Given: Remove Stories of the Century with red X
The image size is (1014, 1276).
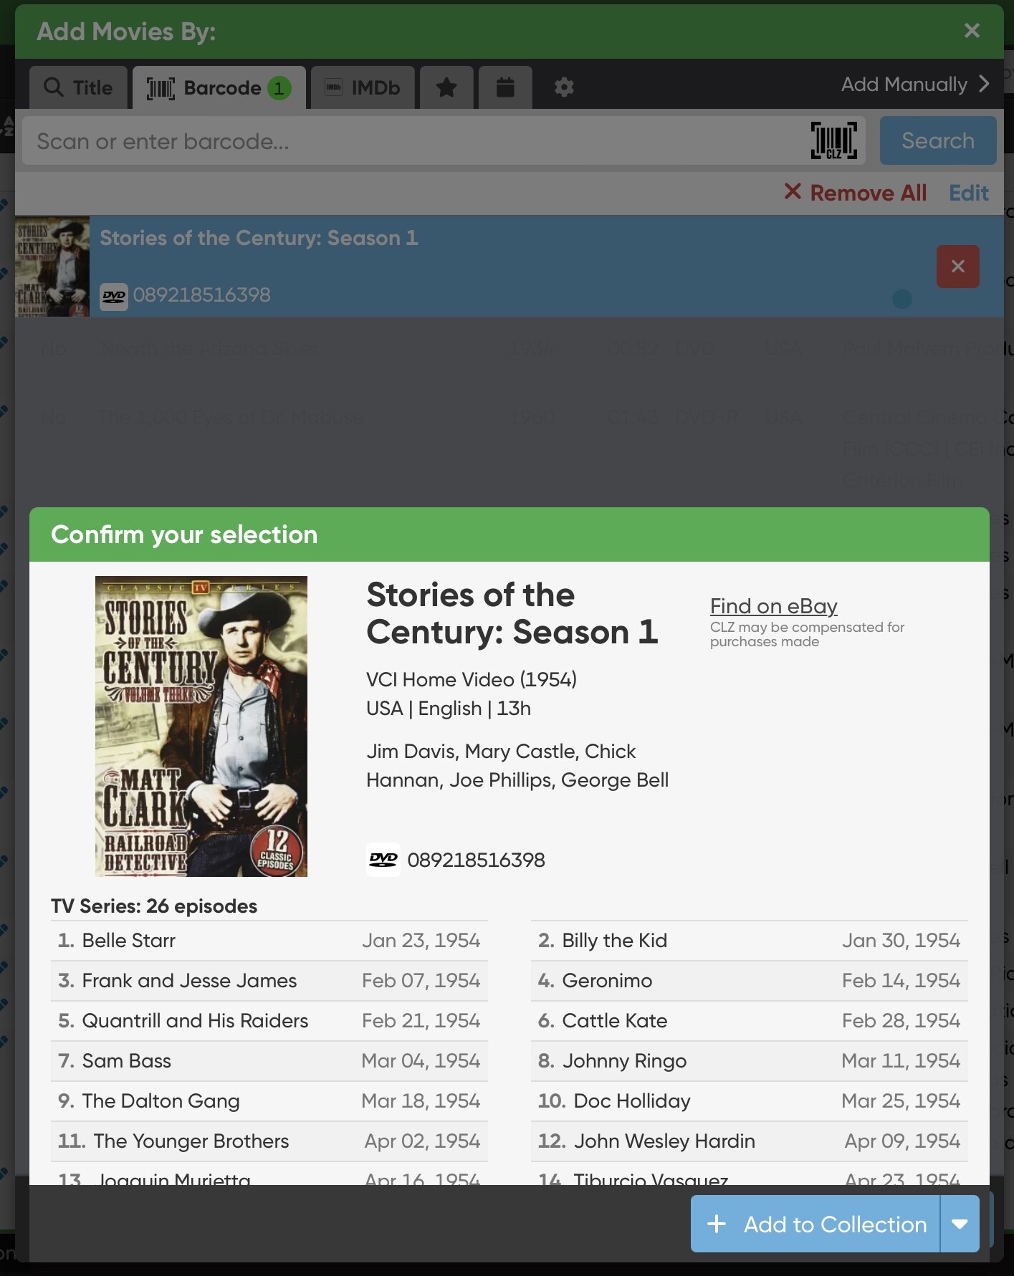Looking at the screenshot, I should [x=957, y=267].
